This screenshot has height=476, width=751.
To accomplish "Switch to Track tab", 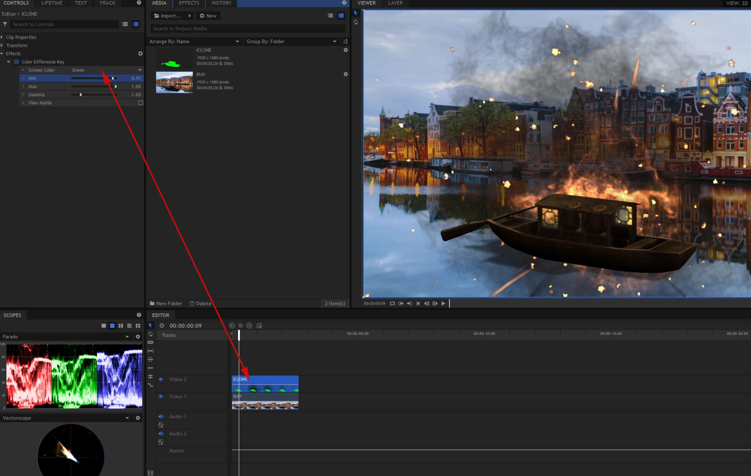I will [x=107, y=3].
